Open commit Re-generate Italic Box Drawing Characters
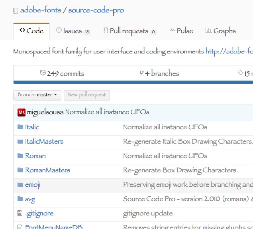Viewport: 253px width, 229px height. tap(188, 142)
